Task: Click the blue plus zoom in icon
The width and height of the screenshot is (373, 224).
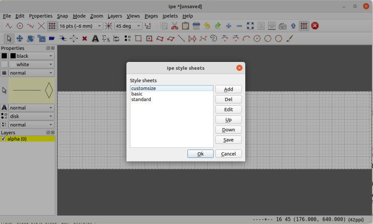Action: point(228,26)
